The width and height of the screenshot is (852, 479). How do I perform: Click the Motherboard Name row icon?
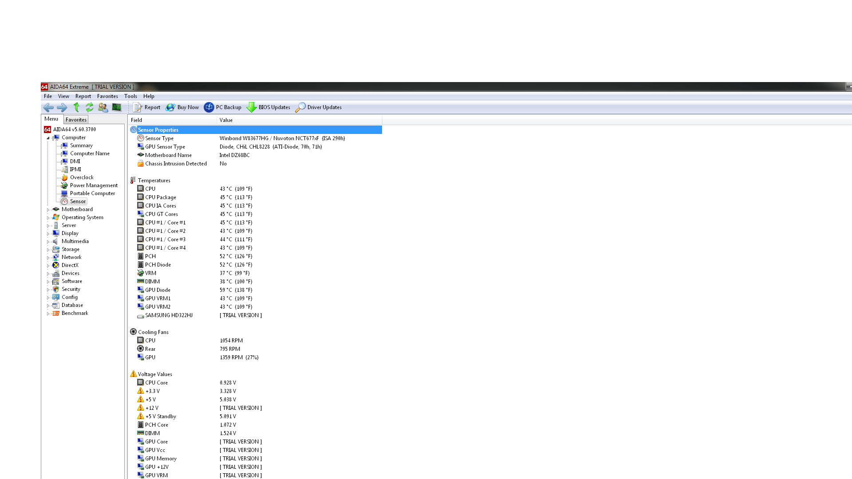click(141, 155)
